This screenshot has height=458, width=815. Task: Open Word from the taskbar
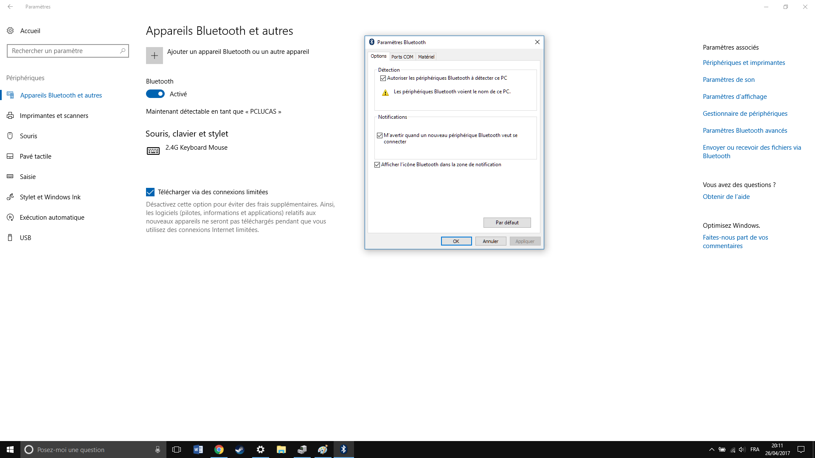tap(198, 450)
